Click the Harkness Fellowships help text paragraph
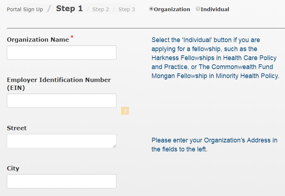285x196 pixels. tap(215, 58)
